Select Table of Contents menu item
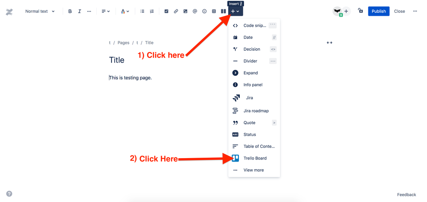Screen dimensions: 427x202 (254, 146)
